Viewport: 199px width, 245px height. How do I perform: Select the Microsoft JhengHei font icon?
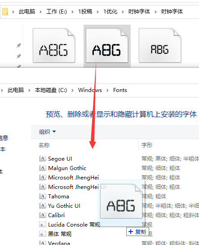point(43,177)
